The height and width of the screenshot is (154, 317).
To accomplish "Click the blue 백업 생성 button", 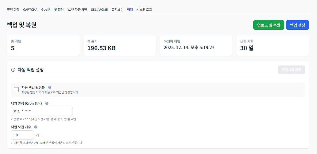I will pos(297,25).
